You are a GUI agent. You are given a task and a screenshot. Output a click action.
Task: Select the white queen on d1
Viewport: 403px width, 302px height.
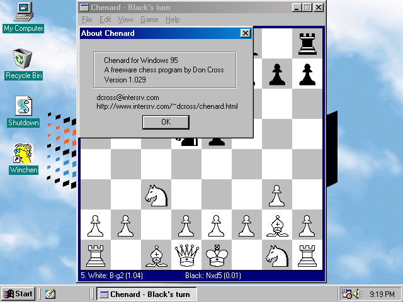(x=186, y=255)
